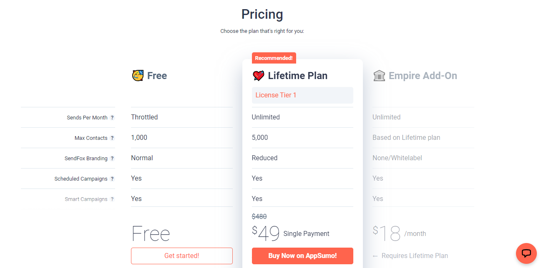Click the Free plan party-face emoji icon
Viewport: 541px width, 268px height.
coord(138,76)
